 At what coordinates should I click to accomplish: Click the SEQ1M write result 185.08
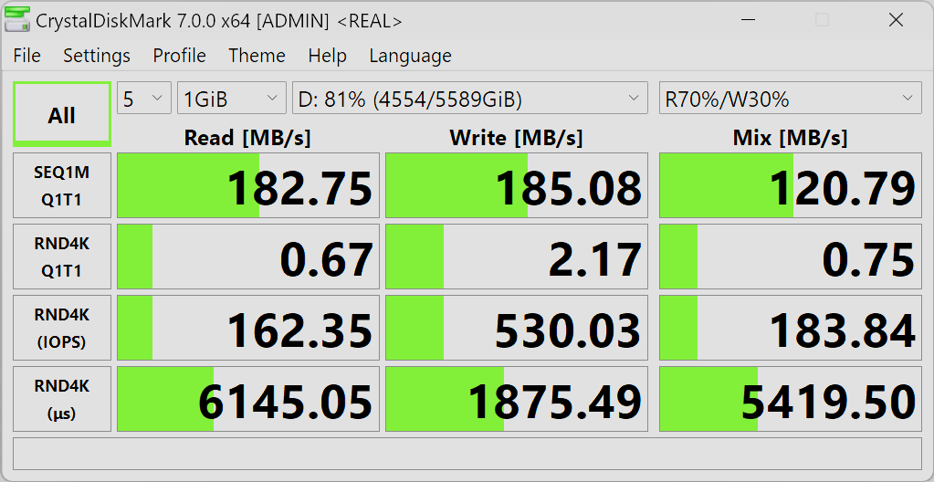tap(517, 185)
